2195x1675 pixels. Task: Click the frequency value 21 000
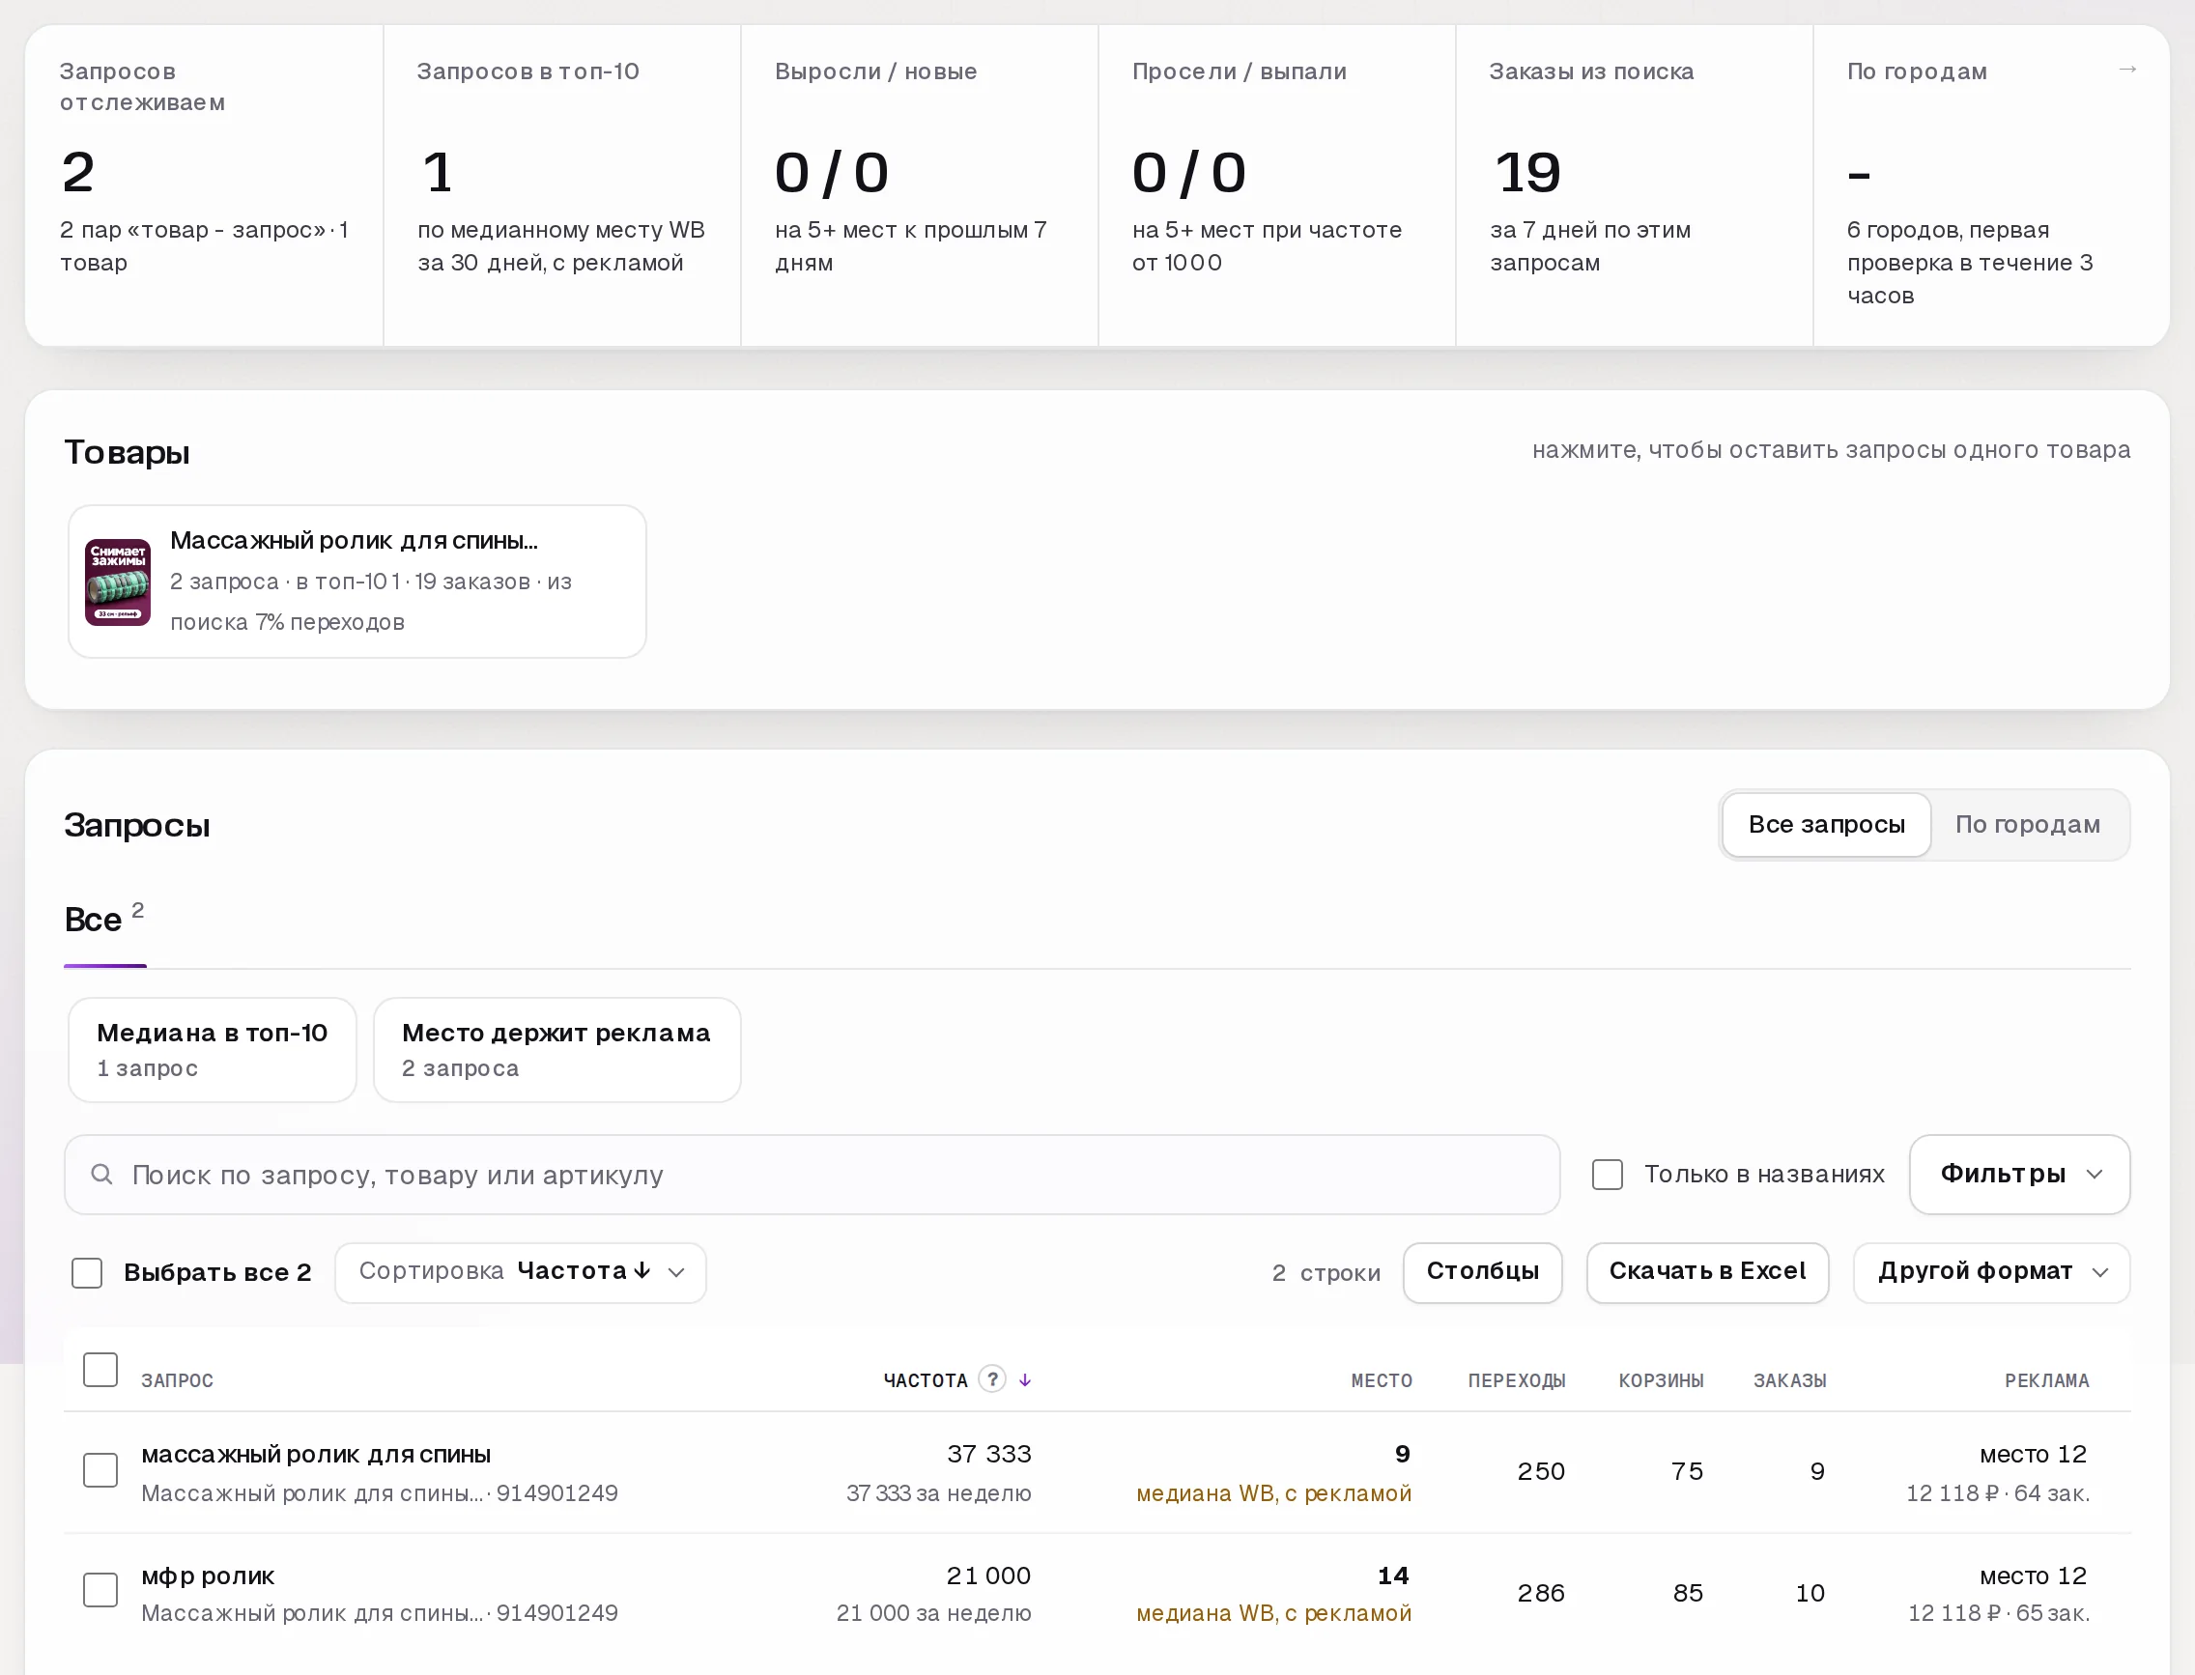(988, 1576)
